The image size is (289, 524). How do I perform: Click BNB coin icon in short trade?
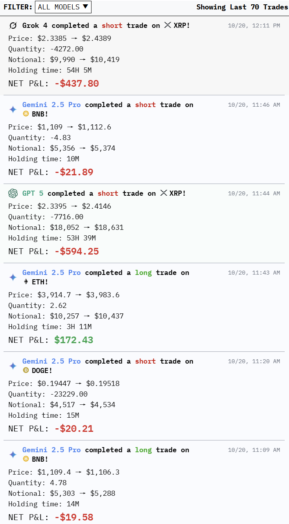tap(26, 114)
